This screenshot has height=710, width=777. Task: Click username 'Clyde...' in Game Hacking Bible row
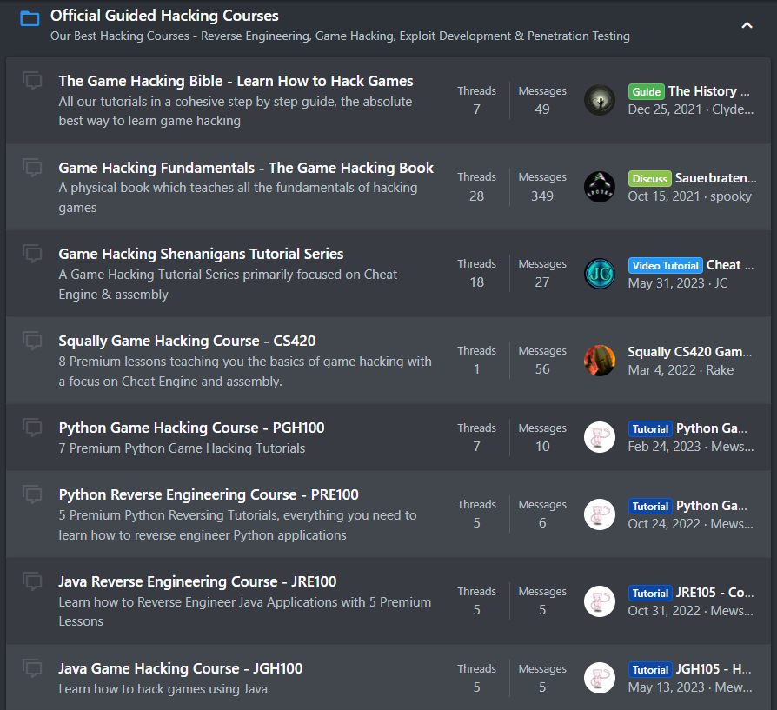(733, 109)
